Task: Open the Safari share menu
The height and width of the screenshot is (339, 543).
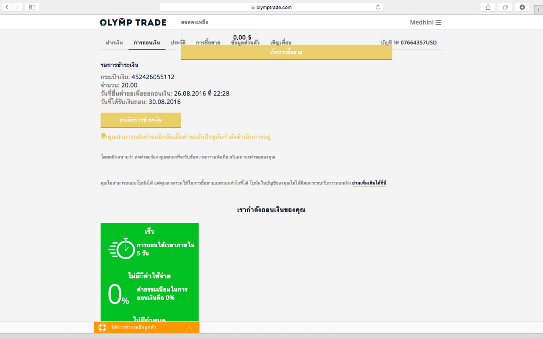Action: (488, 7)
